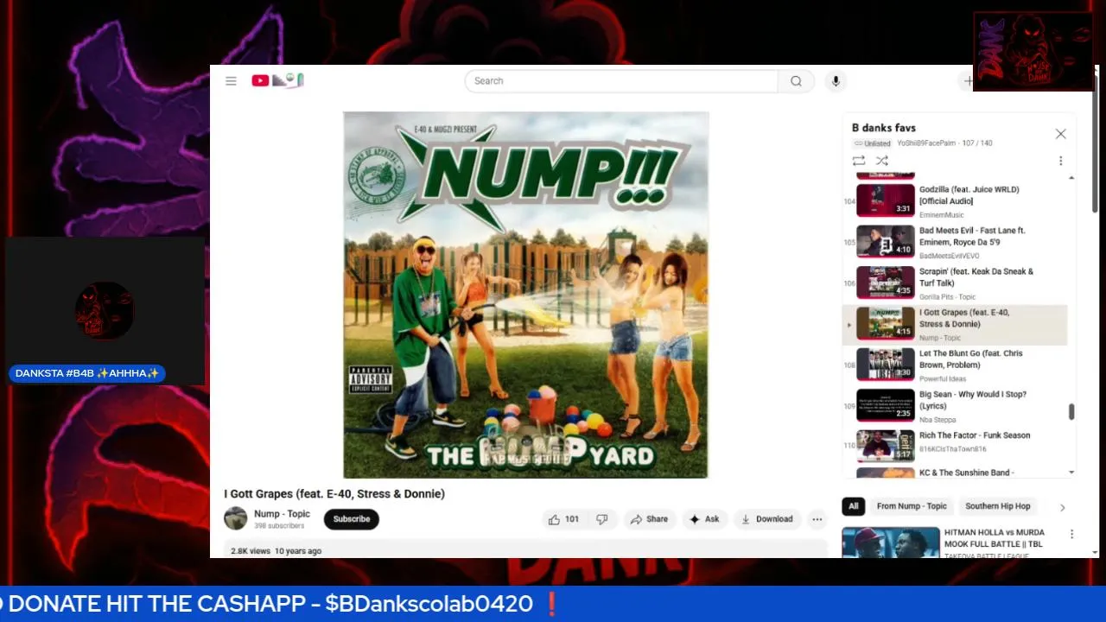Click HITMAN HOLLA vs MURDA MOOK title

pos(995,538)
